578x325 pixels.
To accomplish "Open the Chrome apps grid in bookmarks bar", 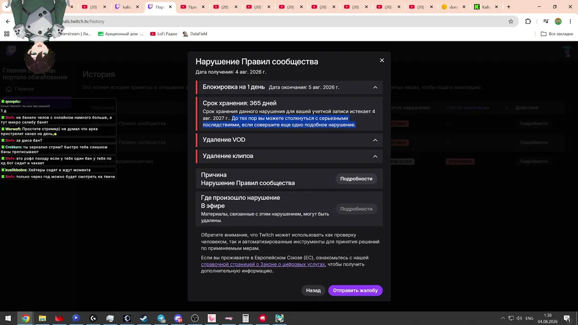I will [x=7, y=34].
